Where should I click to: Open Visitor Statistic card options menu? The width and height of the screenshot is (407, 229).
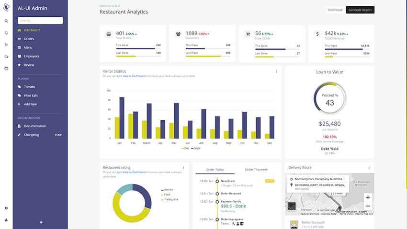pos(276,72)
